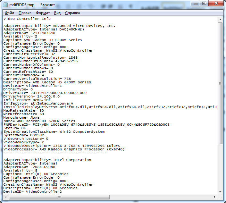The height and width of the screenshot is (203, 226).
Task: Click 'VideoArchitecture= 5' line
Action: click(26, 139)
